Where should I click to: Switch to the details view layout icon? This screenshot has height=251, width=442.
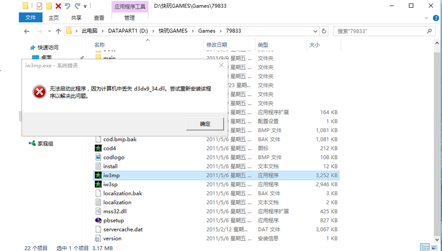point(425,248)
